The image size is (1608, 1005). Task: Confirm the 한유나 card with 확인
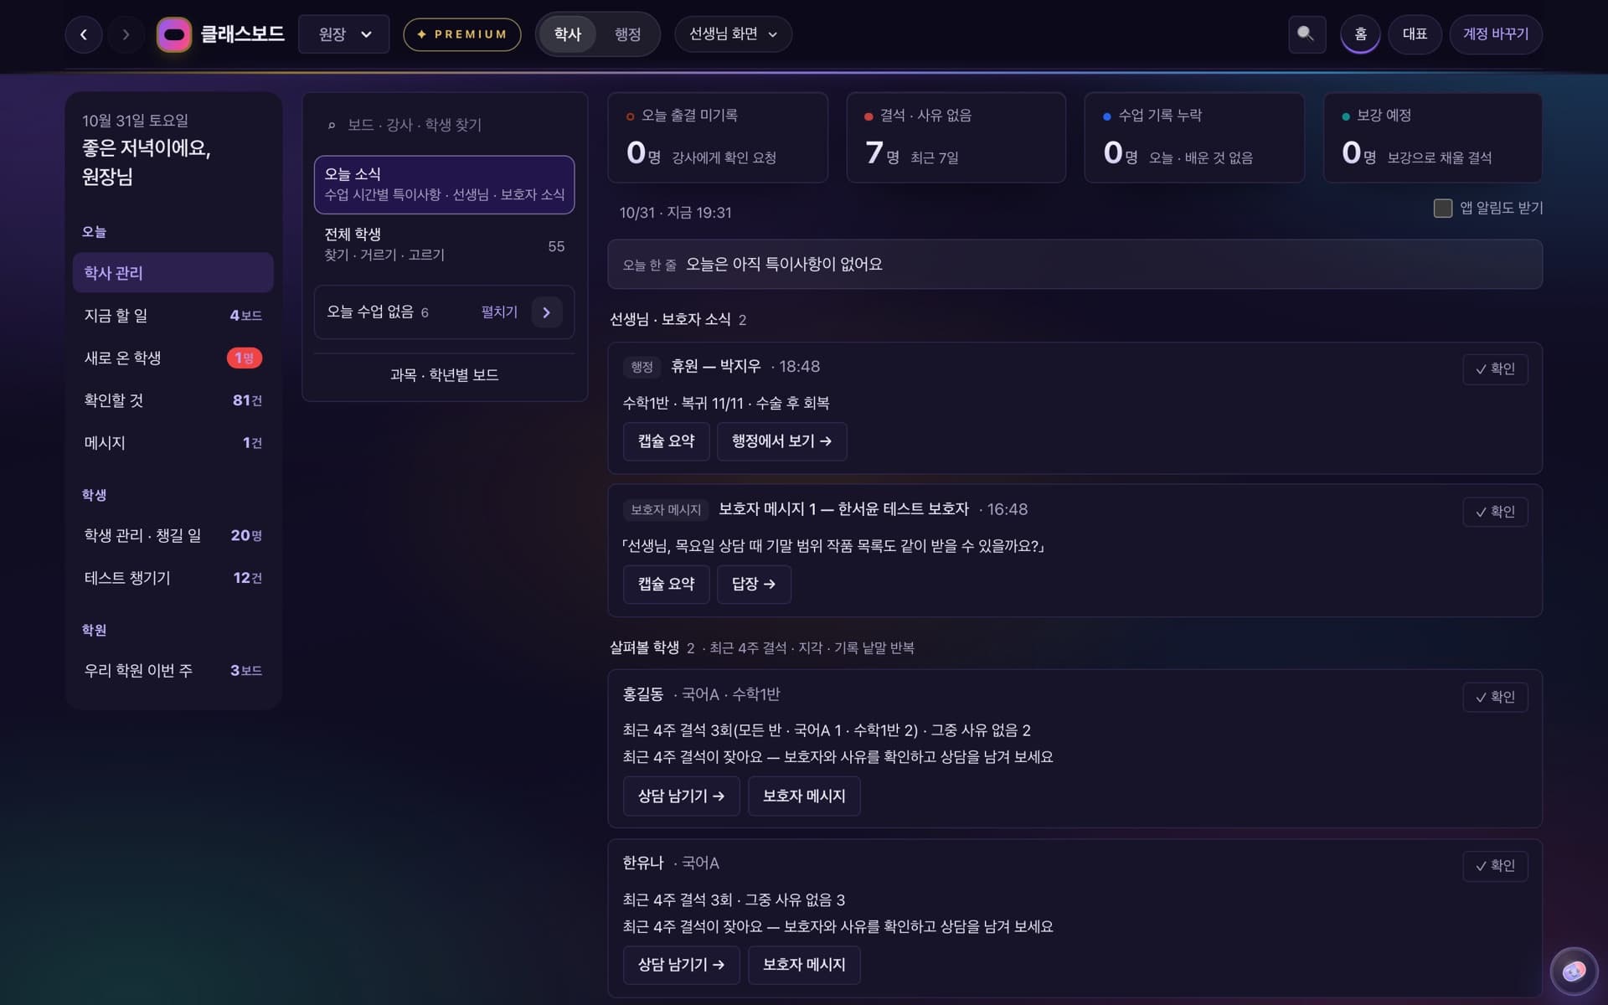click(x=1496, y=866)
